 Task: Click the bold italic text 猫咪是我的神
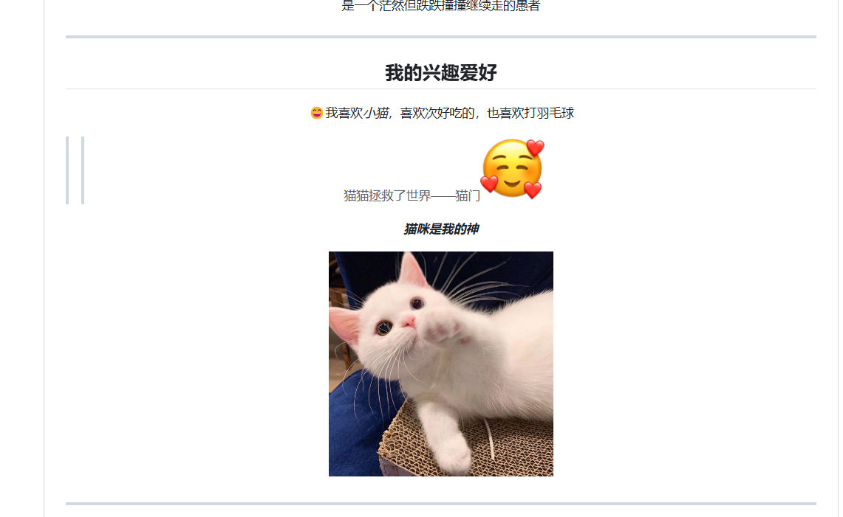[441, 229]
